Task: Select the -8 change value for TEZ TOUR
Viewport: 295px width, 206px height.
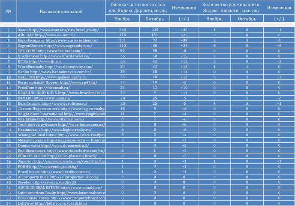Action: 184,51
